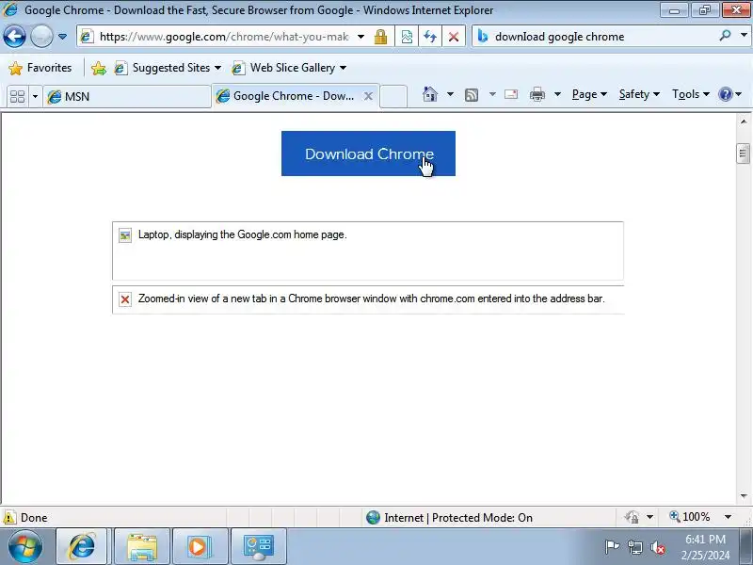Stop loading with the red X
The image size is (753, 565).
pyautogui.click(x=454, y=37)
